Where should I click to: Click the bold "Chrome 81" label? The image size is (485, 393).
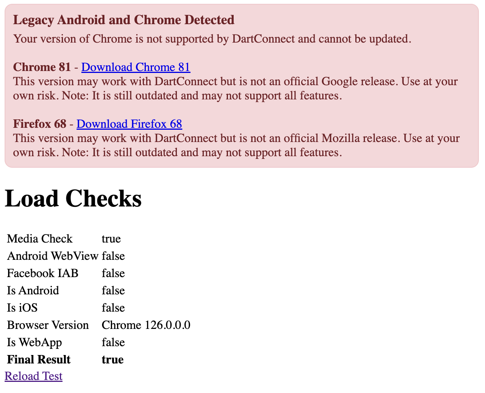coord(42,67)
